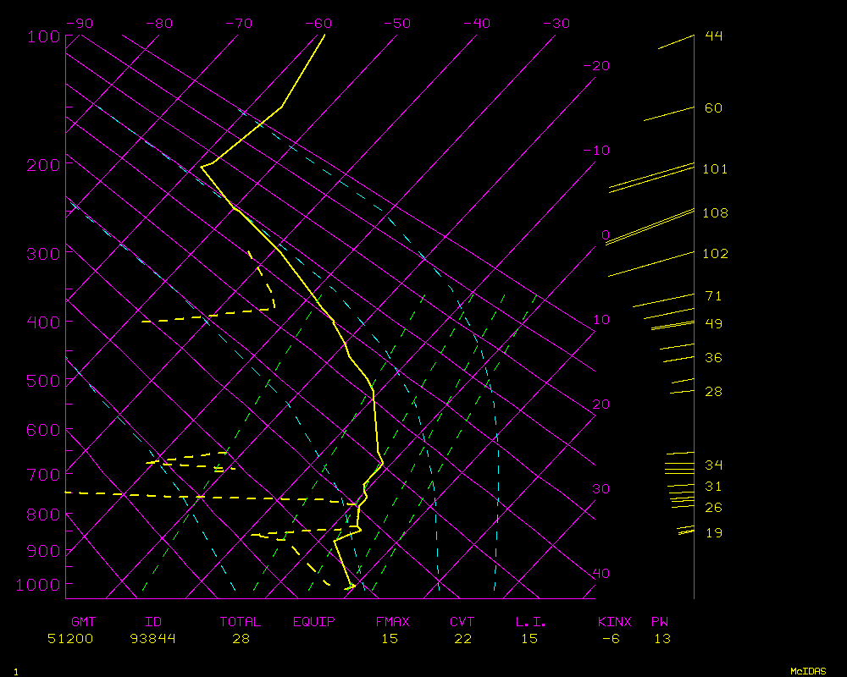Select the 44 wind speed value
Viewport: 847px width, 677px height.
coord(713,36)
